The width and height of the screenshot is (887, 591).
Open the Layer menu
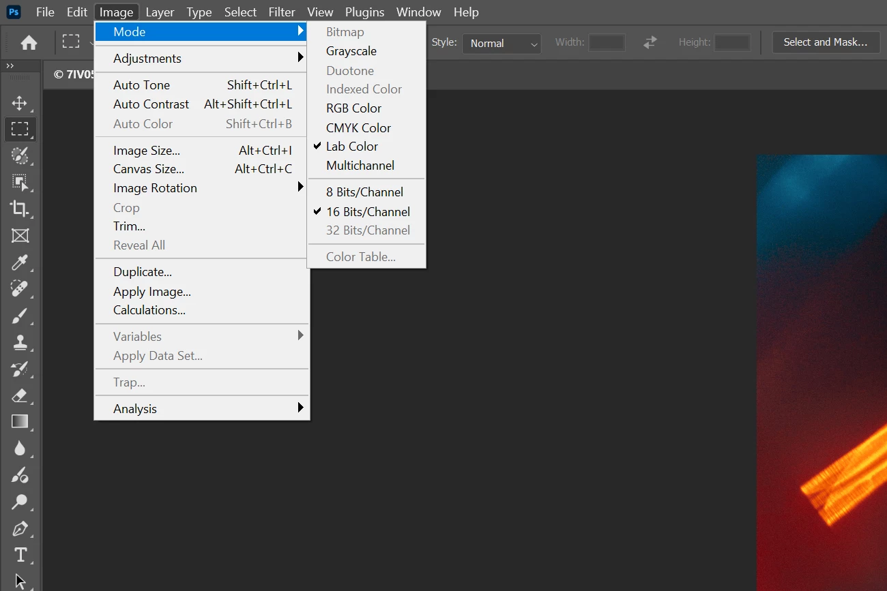[x=160, y=12]
